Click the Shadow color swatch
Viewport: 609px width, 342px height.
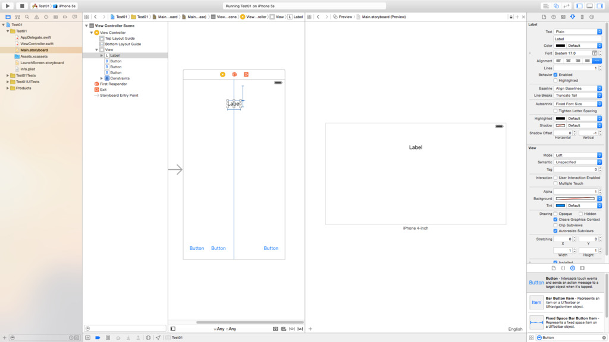point(560,126)
